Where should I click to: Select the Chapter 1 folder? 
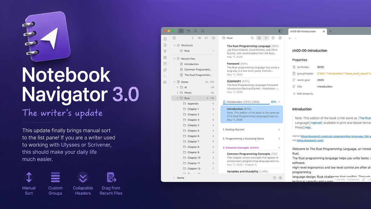(194, 109)
